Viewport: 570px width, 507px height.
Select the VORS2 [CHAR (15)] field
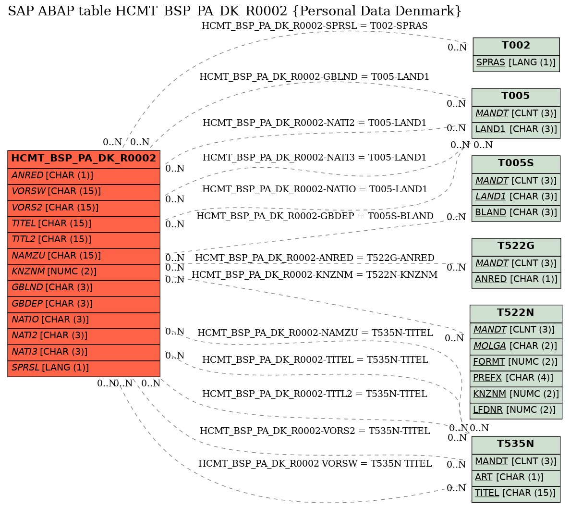84,208
